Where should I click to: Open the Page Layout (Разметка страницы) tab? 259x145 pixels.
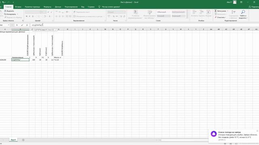coord(32,7)
